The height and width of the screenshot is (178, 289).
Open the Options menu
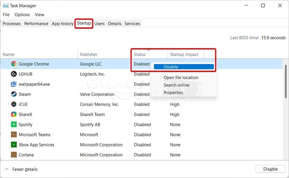[x=22, y=15]
